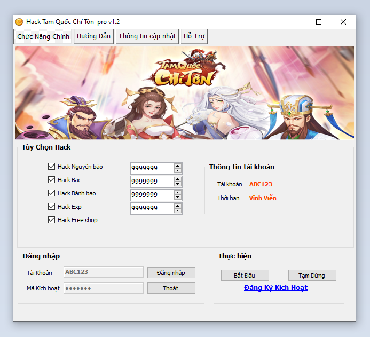The height and width of the screenshot is (338, 370).
Task: Uncheck the Hack Nguyên bảo checkbox
Action: 52,167
